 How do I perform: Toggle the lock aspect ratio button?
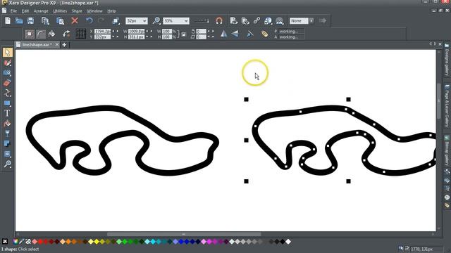pos(184,34)
